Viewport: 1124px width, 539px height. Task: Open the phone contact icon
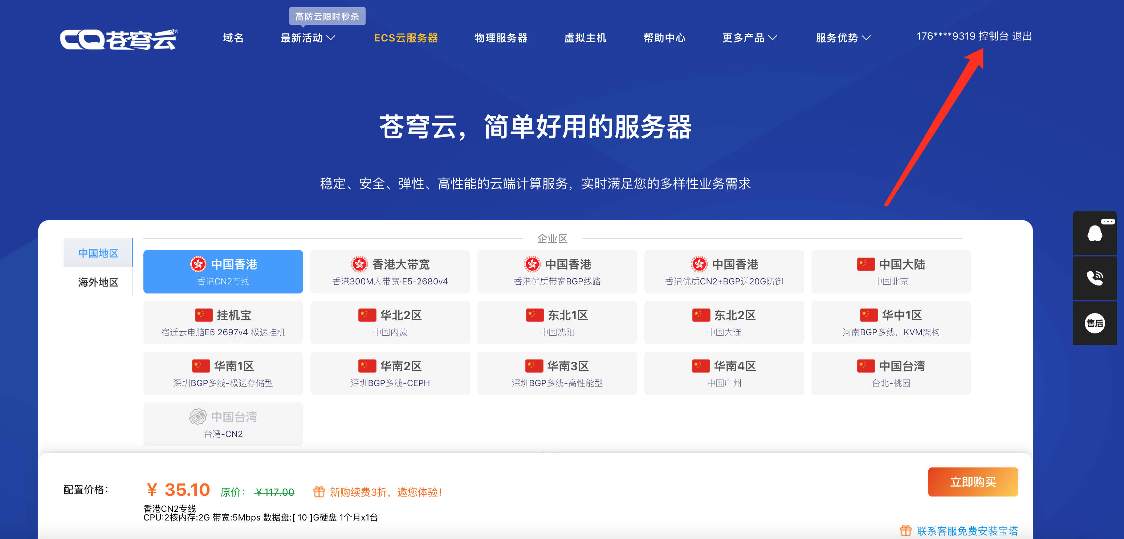point(1095,278)
